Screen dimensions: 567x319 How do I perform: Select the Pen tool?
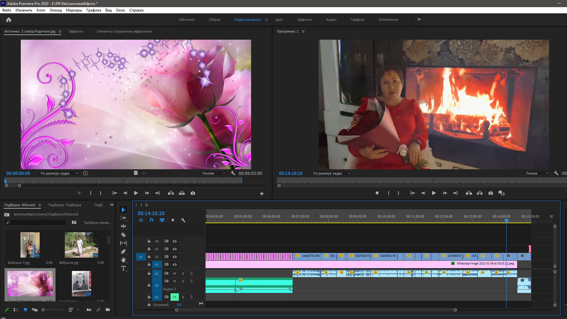(123, 251)
